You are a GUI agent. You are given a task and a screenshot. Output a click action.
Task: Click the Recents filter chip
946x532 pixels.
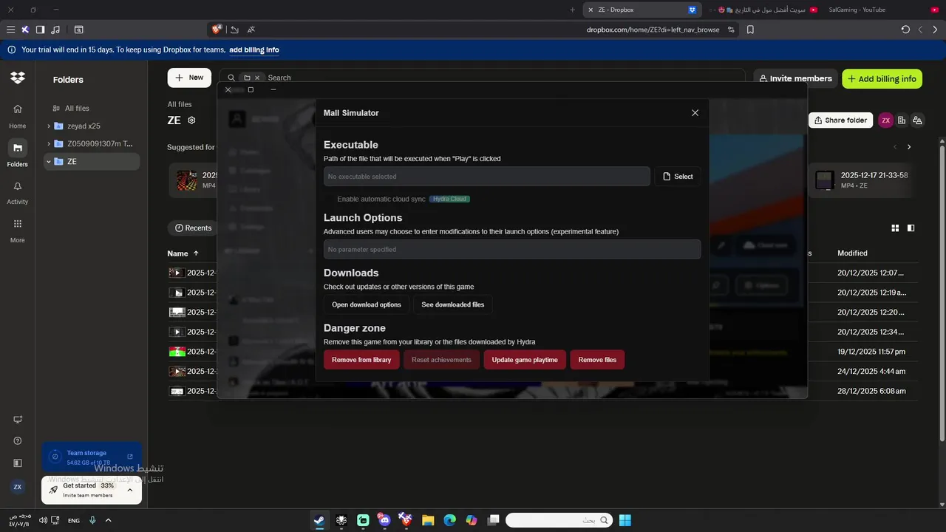[x=193, y=228]
